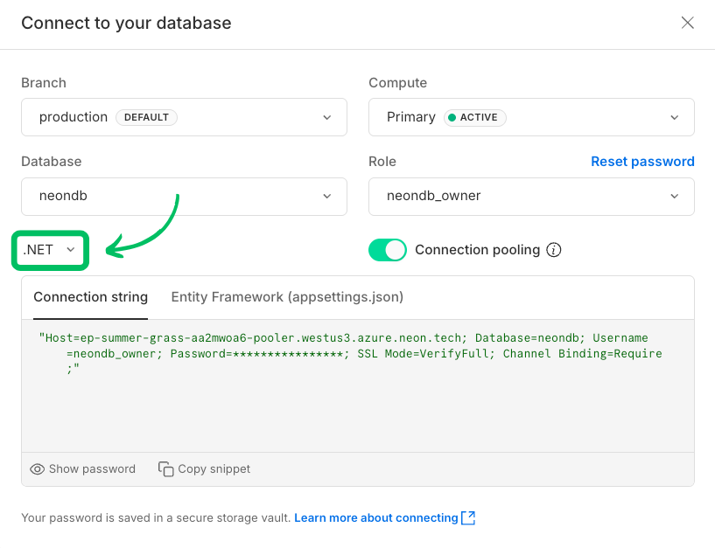This screenshot has height=548, width=715.
Task: Click the DEFAULT badge on production branch
Action: (146, 117)
